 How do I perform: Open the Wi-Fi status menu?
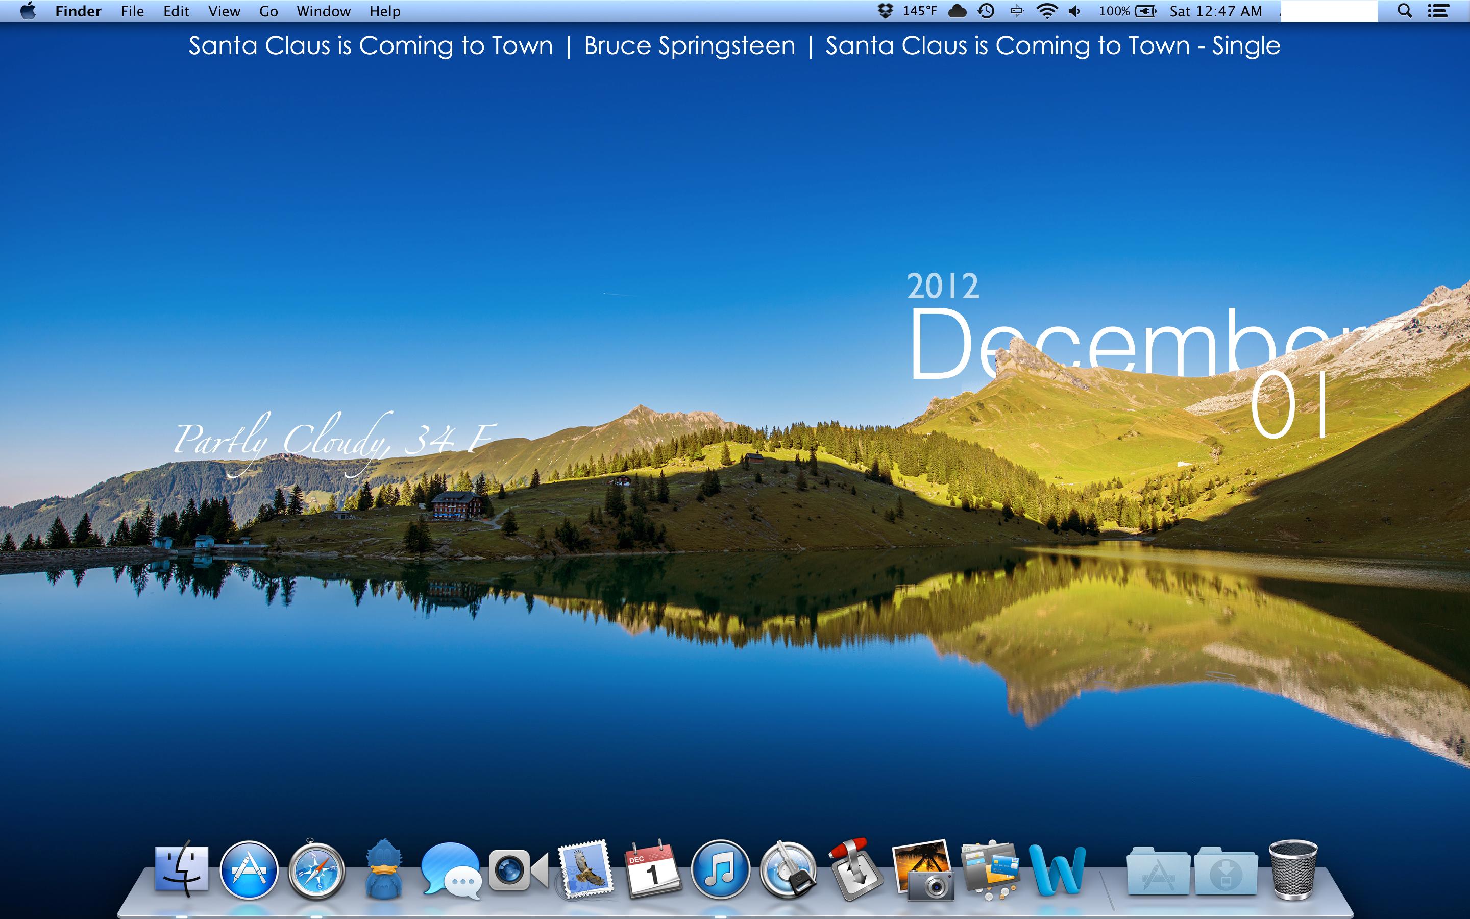[x=1047, y=11]
